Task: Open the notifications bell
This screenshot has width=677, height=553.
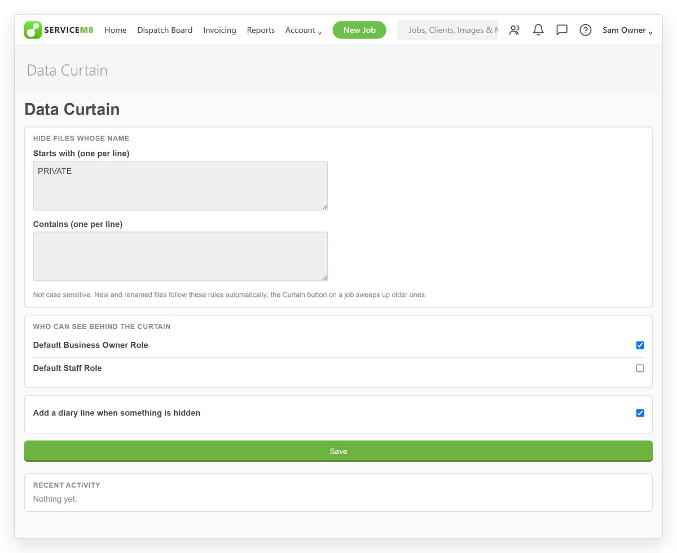Action: point(539,30)
